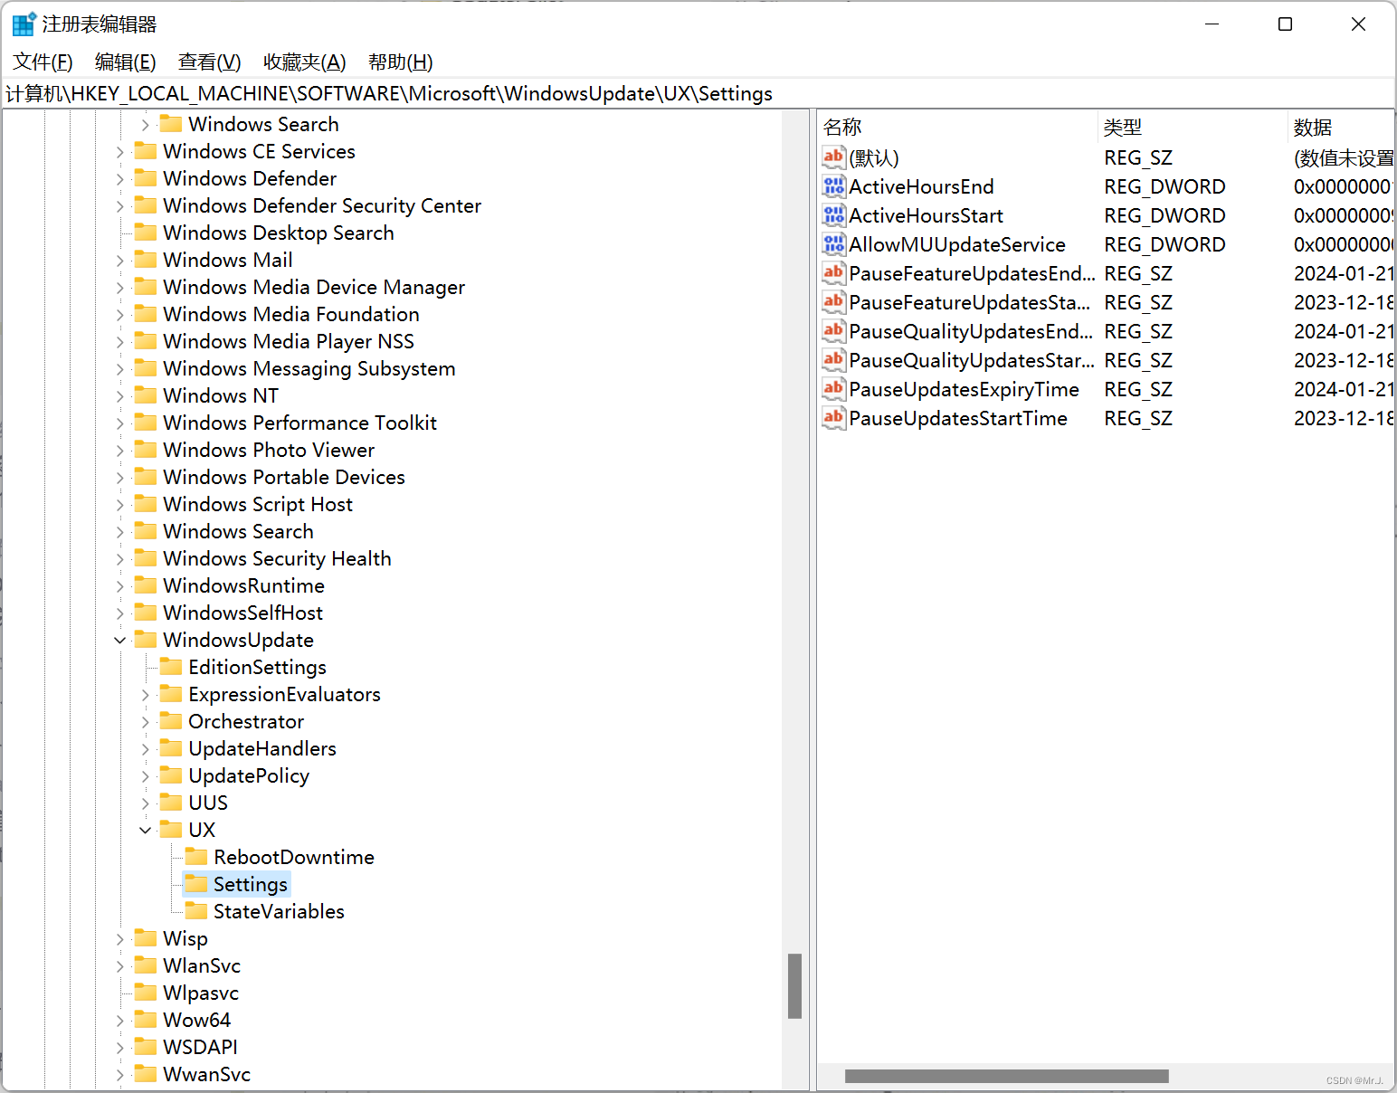
Task: Click the folder icon of UUS key
Action: (x=171, y=802)
